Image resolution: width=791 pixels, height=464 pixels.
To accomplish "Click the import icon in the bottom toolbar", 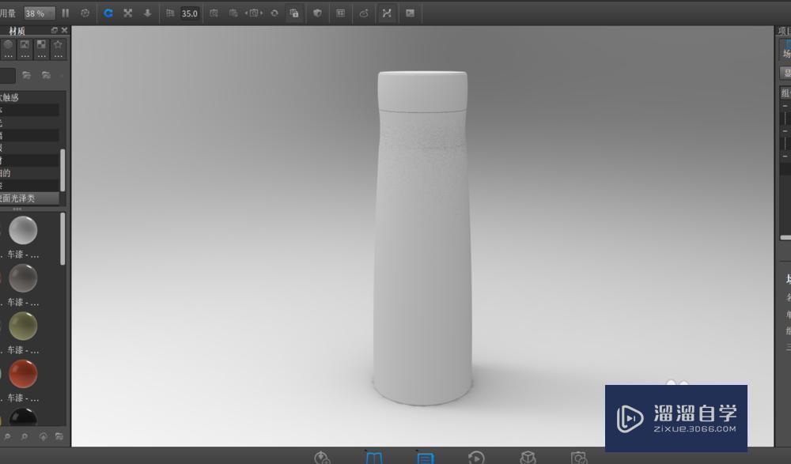I will (x=322, y=456).
